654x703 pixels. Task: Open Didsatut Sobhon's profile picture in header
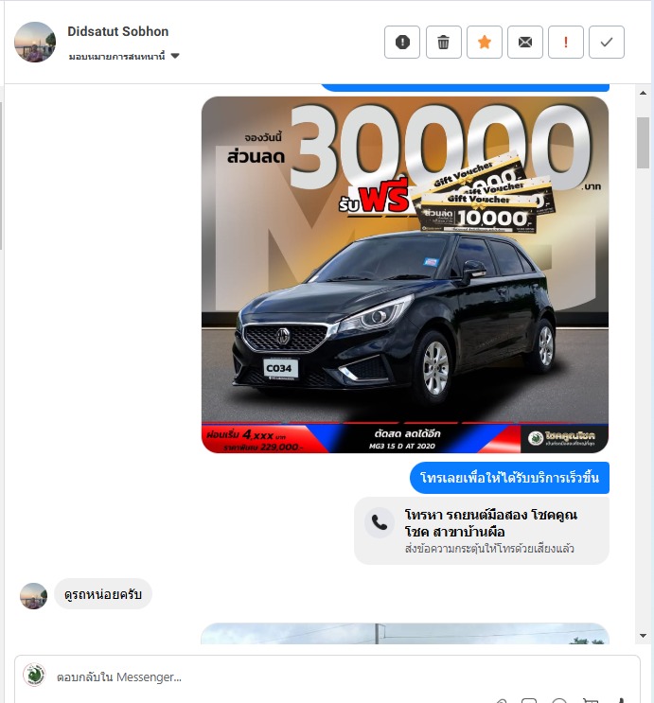[x=35, y=43]
